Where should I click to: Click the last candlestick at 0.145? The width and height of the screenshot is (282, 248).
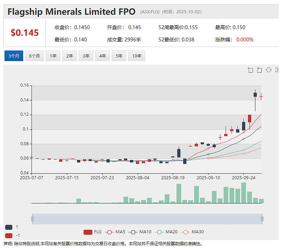[261, 96]
